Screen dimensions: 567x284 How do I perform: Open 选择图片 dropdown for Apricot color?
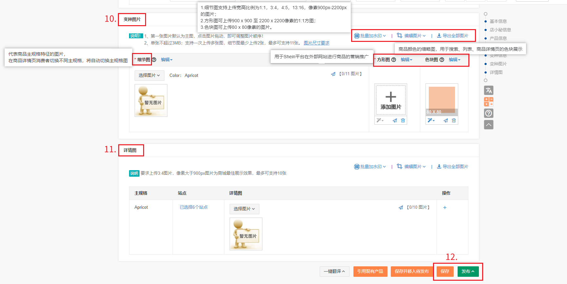(x=149, y=75)
